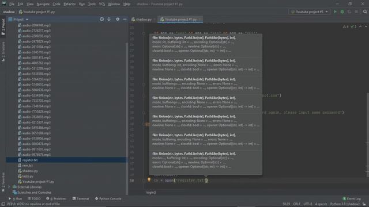Click tool windows quick-access icon in status bar
The width and height of the screenshot is (369, 207).
[x=3, y=204]
